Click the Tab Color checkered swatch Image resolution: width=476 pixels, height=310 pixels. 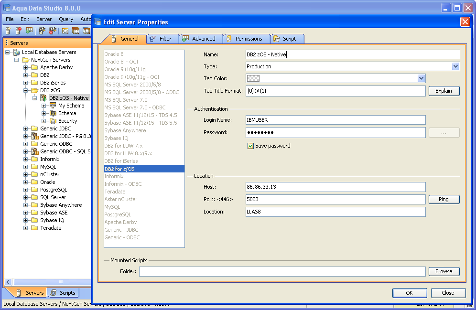point(253,78)
